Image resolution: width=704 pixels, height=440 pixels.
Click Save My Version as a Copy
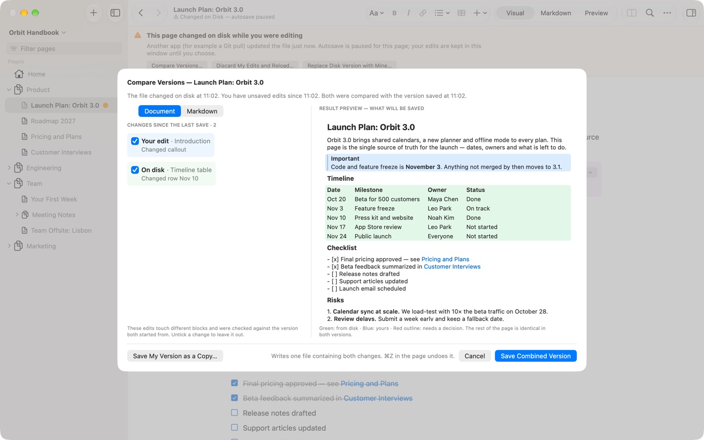(175, 356)
